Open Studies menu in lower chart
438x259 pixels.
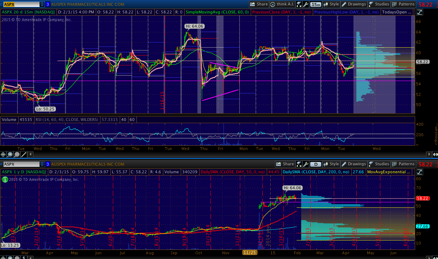pos(379,164)
